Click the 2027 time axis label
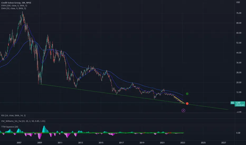This screenshot has height=145, width=246. click(x=224, y=143)
